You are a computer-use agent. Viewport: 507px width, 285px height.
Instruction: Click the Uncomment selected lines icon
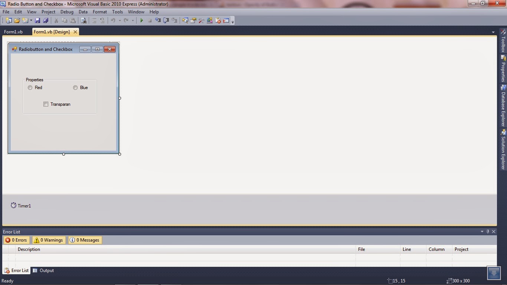coord(102,21)
